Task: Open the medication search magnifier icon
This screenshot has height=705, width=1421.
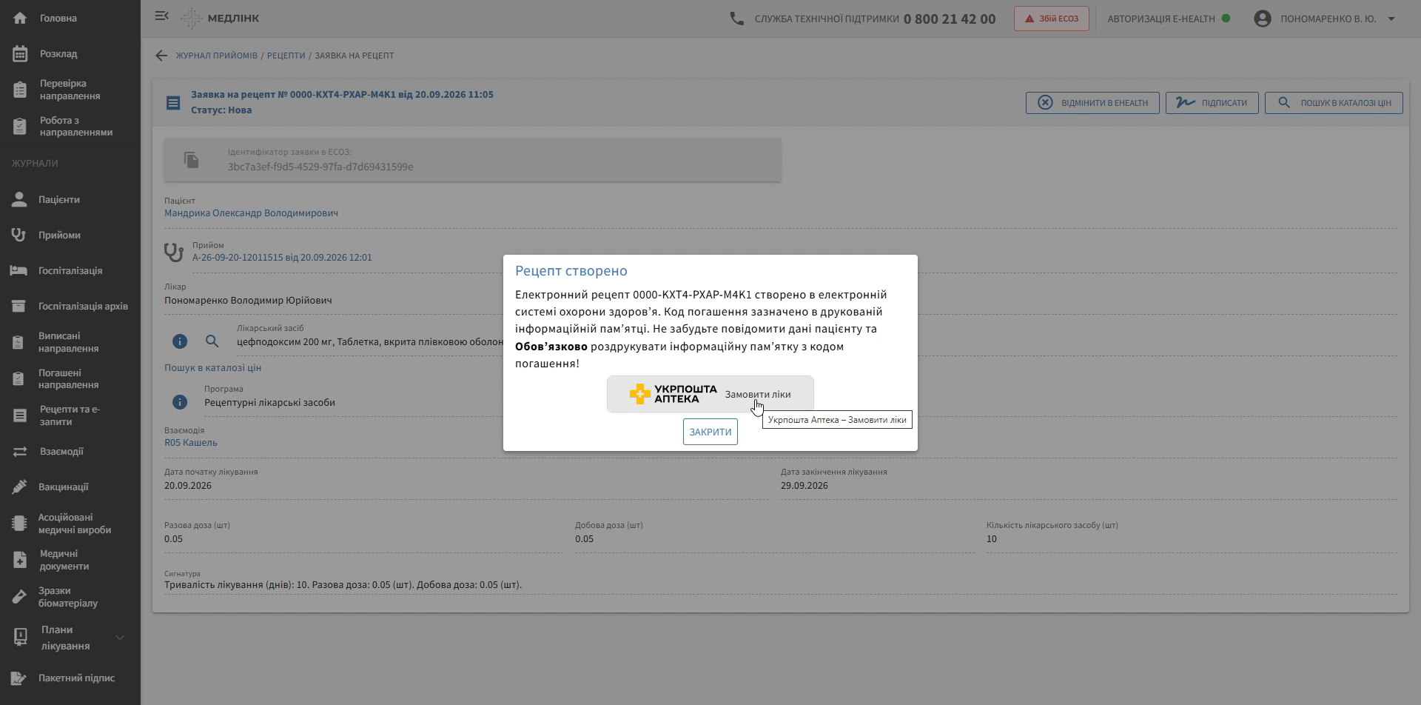Action: coord(212,341)
